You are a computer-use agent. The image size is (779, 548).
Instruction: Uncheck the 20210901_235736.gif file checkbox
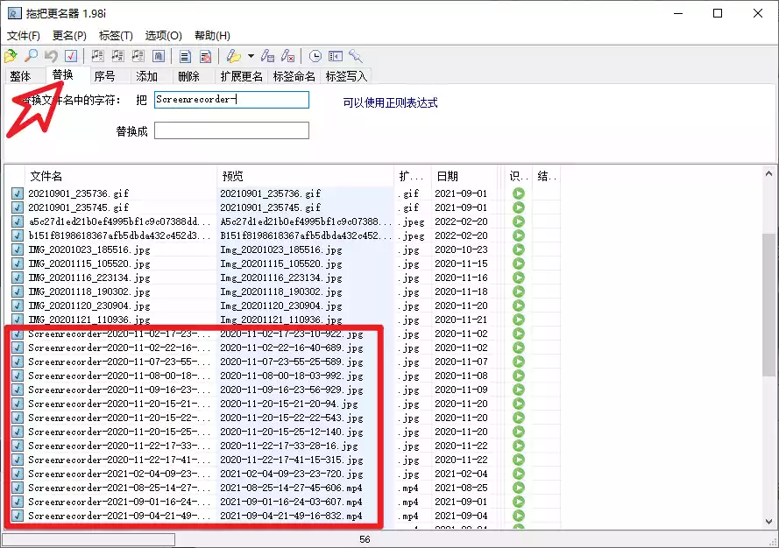(18, 193)
